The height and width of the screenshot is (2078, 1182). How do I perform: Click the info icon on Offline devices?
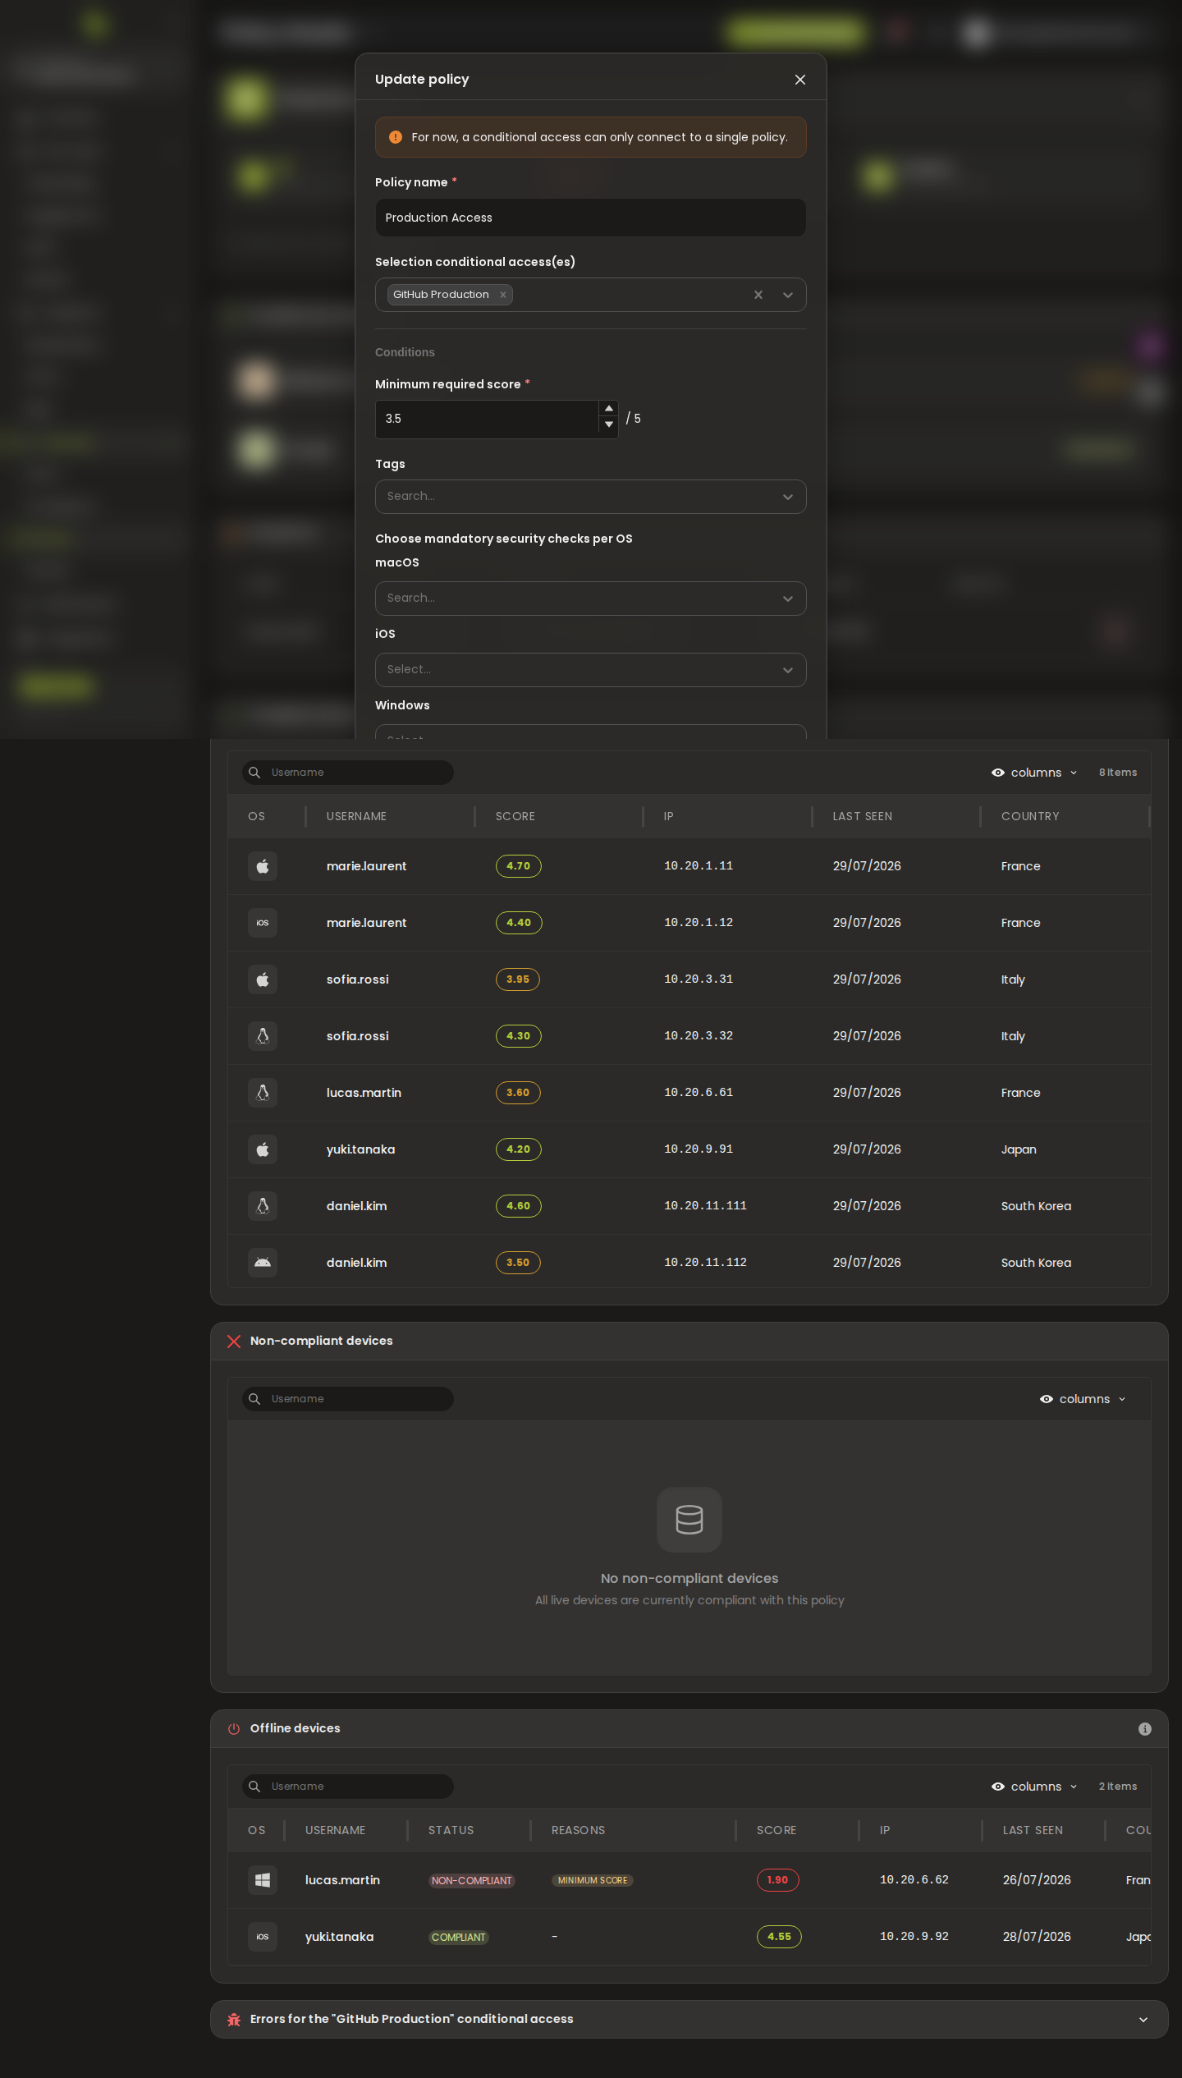pyautogui.click(x=1145, y=1729)
